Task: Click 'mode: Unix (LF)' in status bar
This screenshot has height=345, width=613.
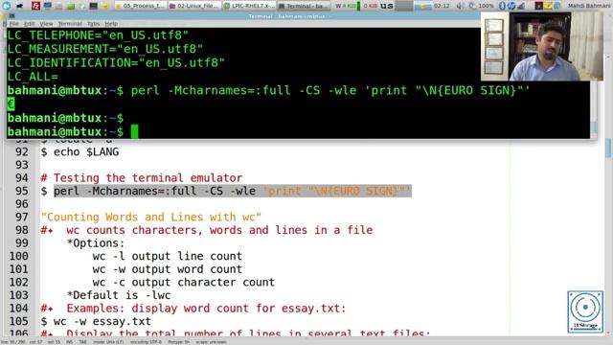Action: (108, 342)
